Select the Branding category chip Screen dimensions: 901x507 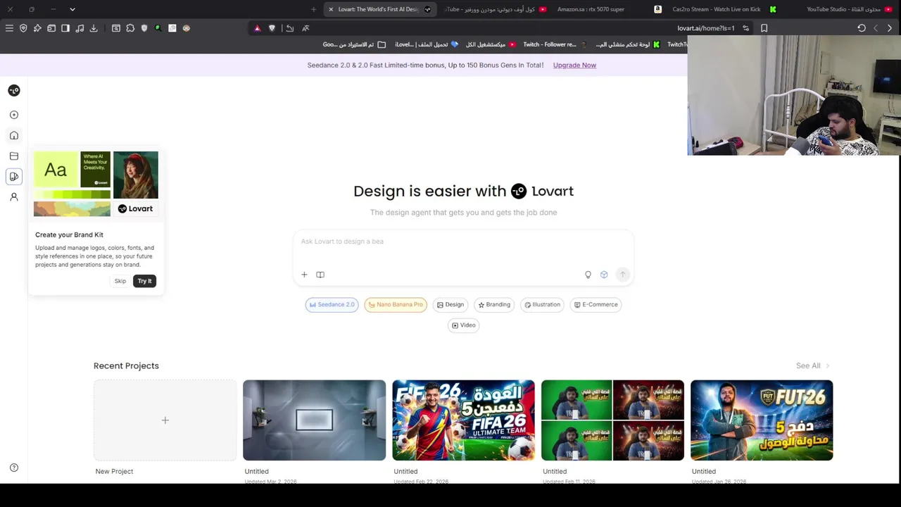pyautogui.click(x=494, y=305)
